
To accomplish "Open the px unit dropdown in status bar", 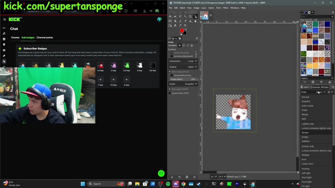I will point(214,177).
